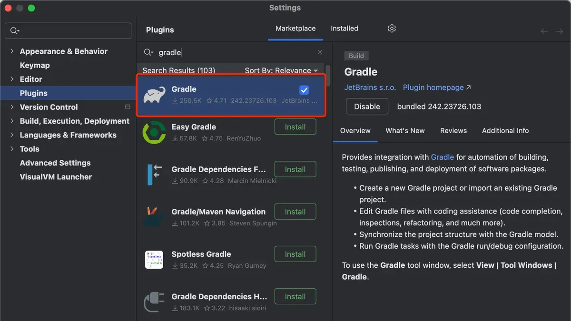Uncheck the Gradle plugin enabled checkbox
Screen dimensions: 571x321
pyautogui.click(x=304, y=90)
